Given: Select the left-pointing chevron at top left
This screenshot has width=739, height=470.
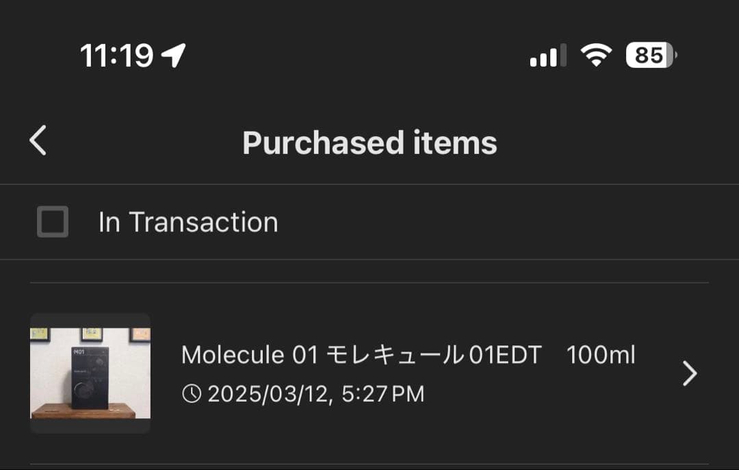Looking at the screenshot, I should (38, 140).
